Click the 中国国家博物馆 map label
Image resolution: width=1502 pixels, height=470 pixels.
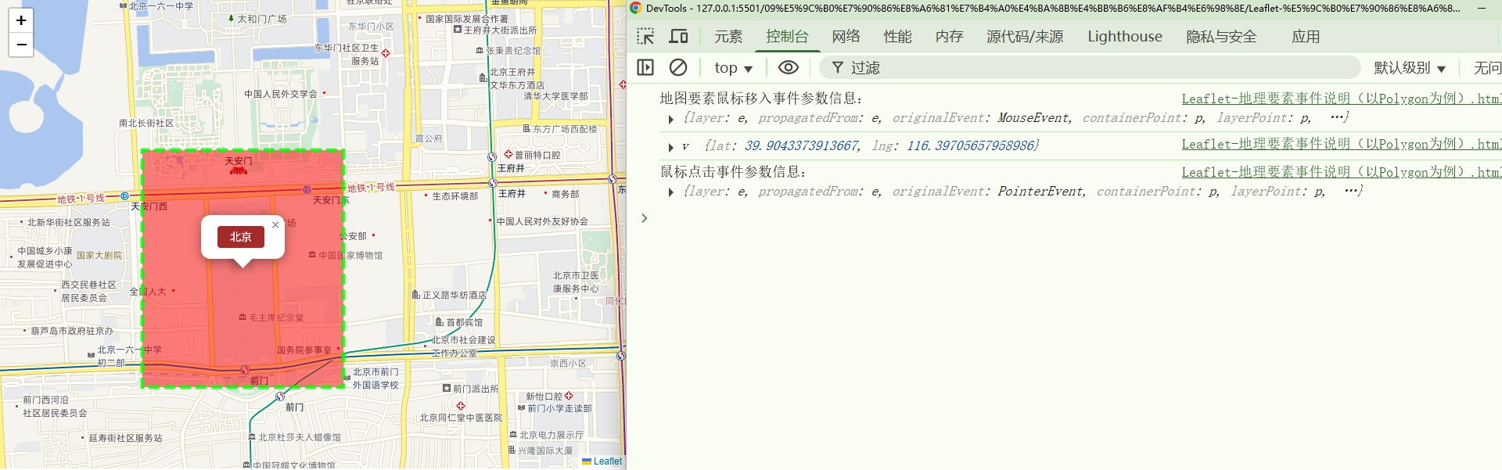coord(350,256)
